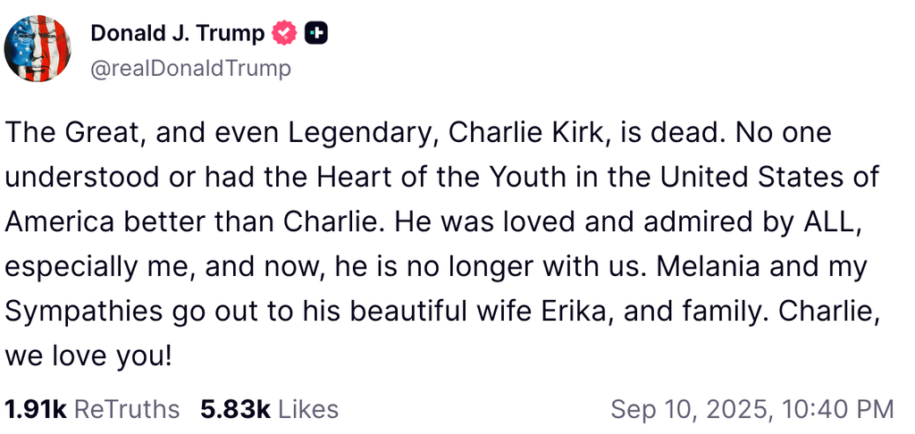The width and height of the screenshot is (915, 434).
Task: Click the 10:40 PM time text
Action: (839, 410)
